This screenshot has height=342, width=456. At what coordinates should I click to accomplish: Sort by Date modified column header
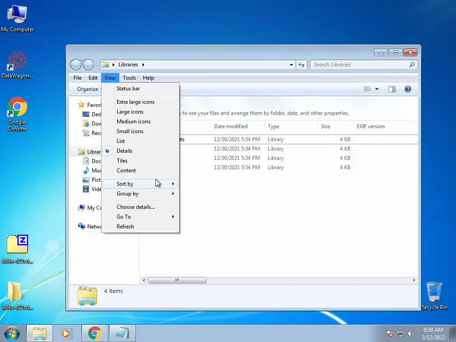(x=238, y=126)
